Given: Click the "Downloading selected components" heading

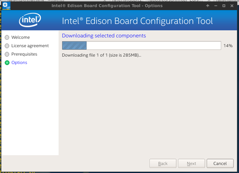Looking at the screenshot, I should coord(104,36).
